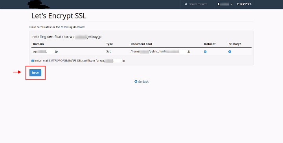Viewport: 283px width, 143px height.
Task: Click the ログアウト logout menu item
Action: click(x=244, y=4)
